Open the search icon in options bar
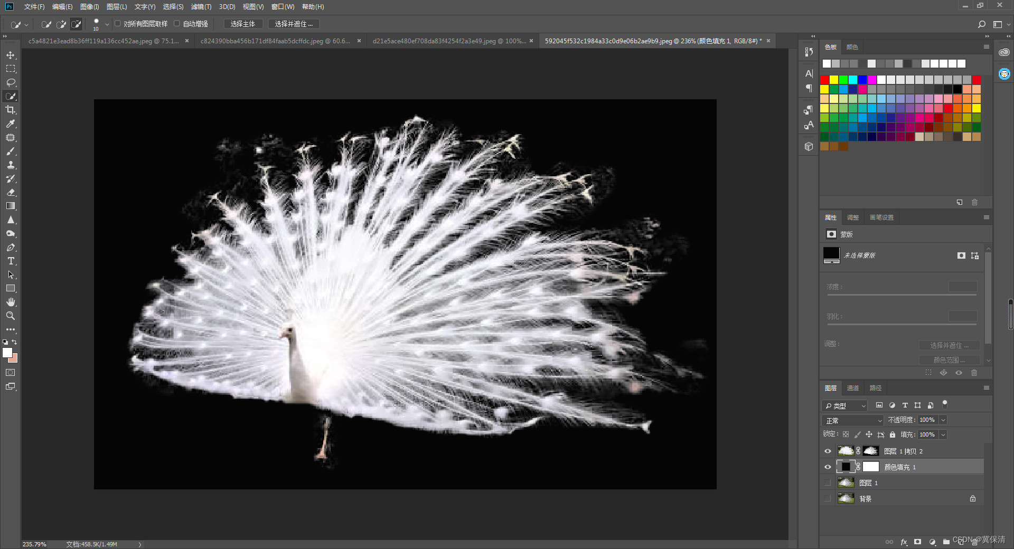 pos(981,24)
